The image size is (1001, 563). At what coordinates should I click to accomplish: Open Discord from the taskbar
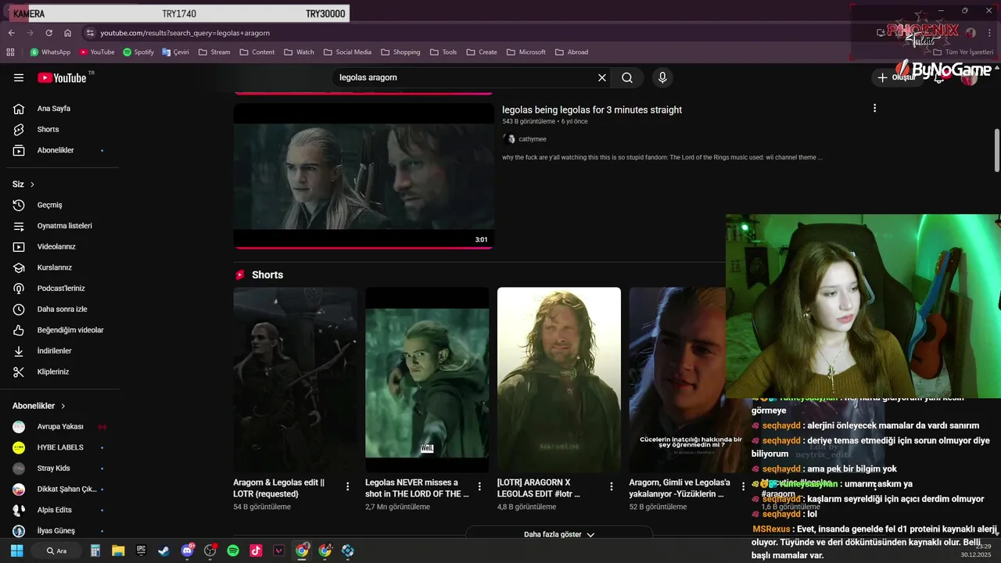(188, 550)
